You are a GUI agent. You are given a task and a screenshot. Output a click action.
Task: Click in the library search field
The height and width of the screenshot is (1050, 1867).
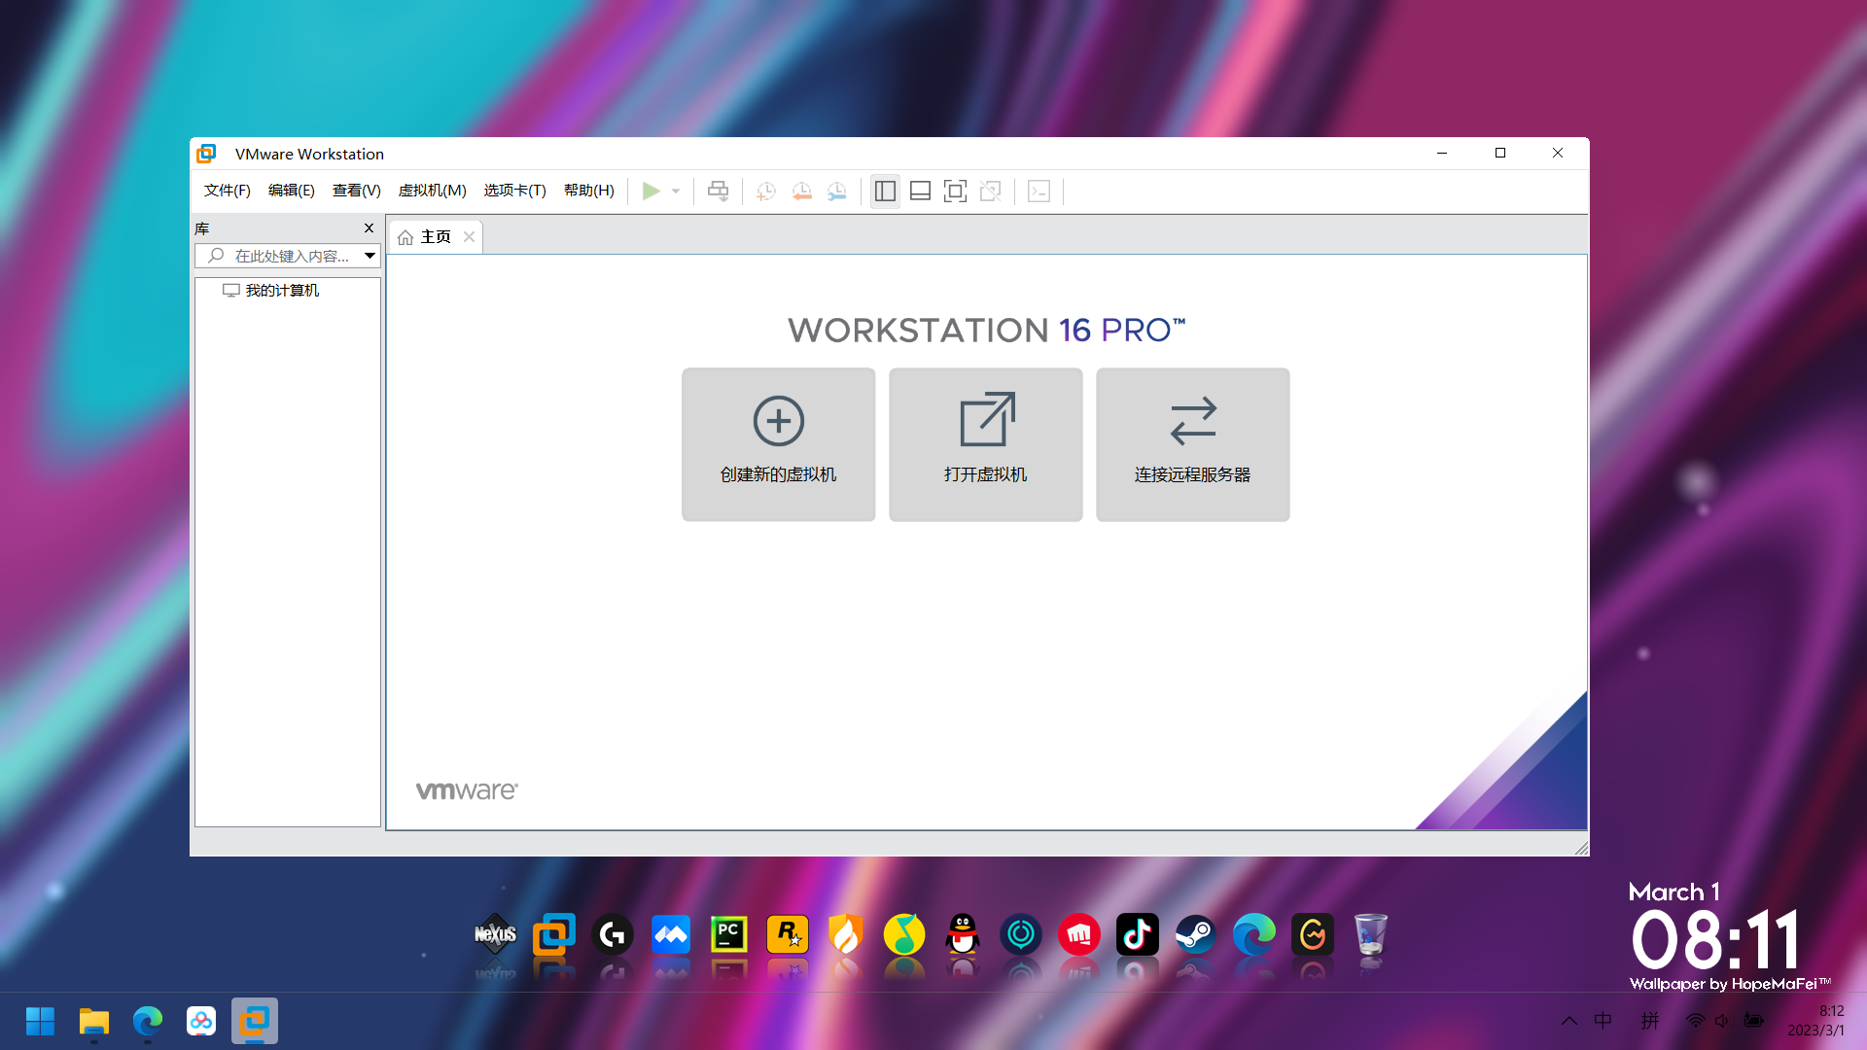292,256
